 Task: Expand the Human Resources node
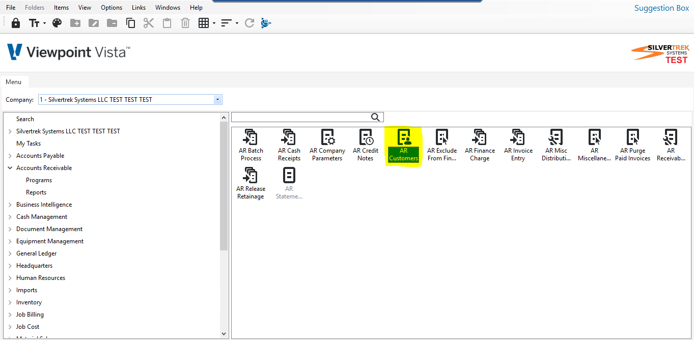coord(10,278)
